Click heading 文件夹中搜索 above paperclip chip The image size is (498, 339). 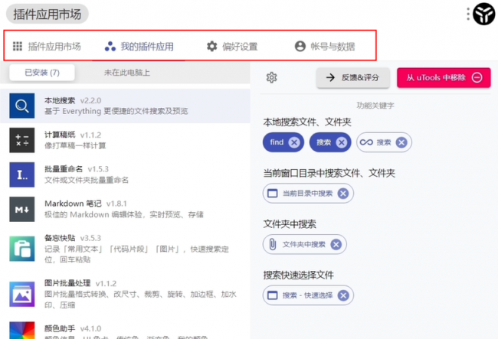tap(290, 224)
